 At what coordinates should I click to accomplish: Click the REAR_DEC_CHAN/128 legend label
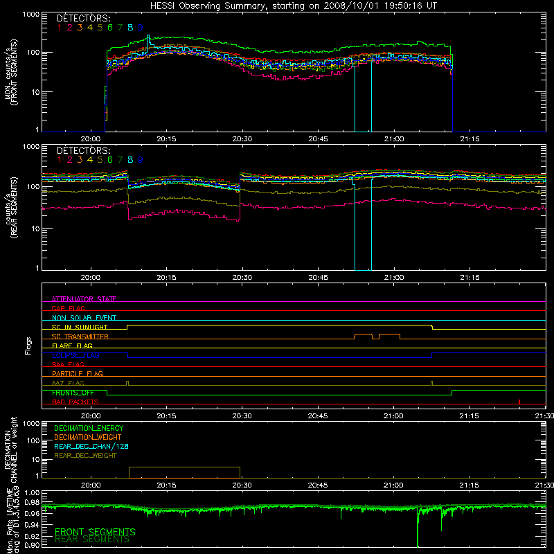tap(91, 446)
